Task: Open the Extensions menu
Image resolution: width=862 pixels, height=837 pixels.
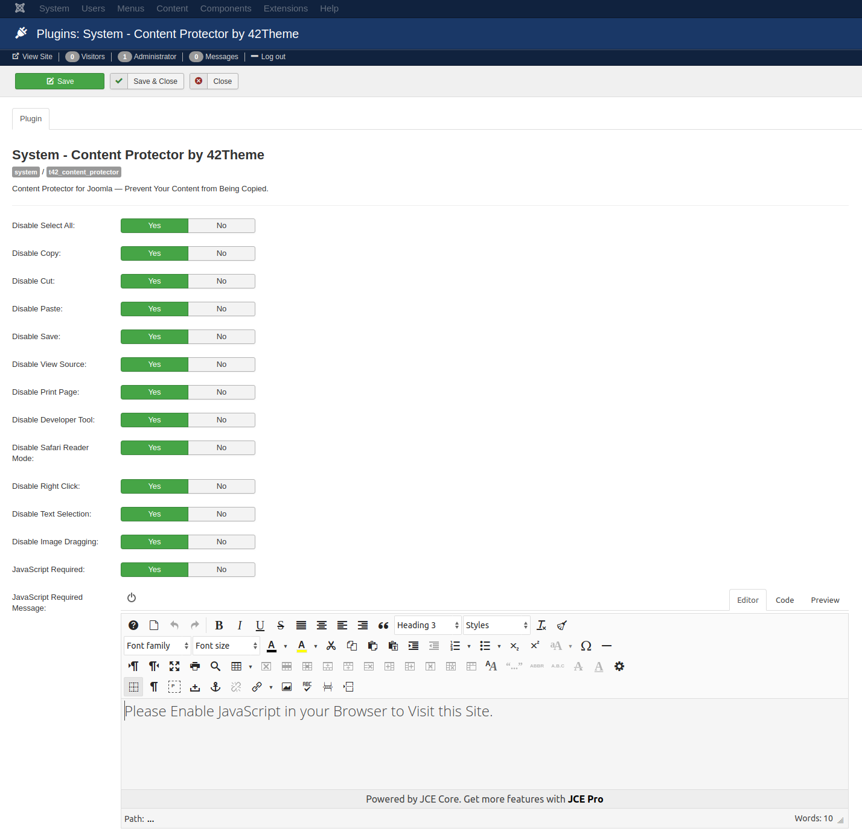Action: 286,8
